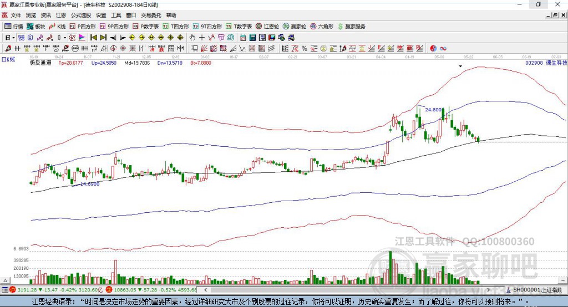Click the Bt=7.8880 indicator value
The width and height of the screenshot is (568, 307).
201,63
